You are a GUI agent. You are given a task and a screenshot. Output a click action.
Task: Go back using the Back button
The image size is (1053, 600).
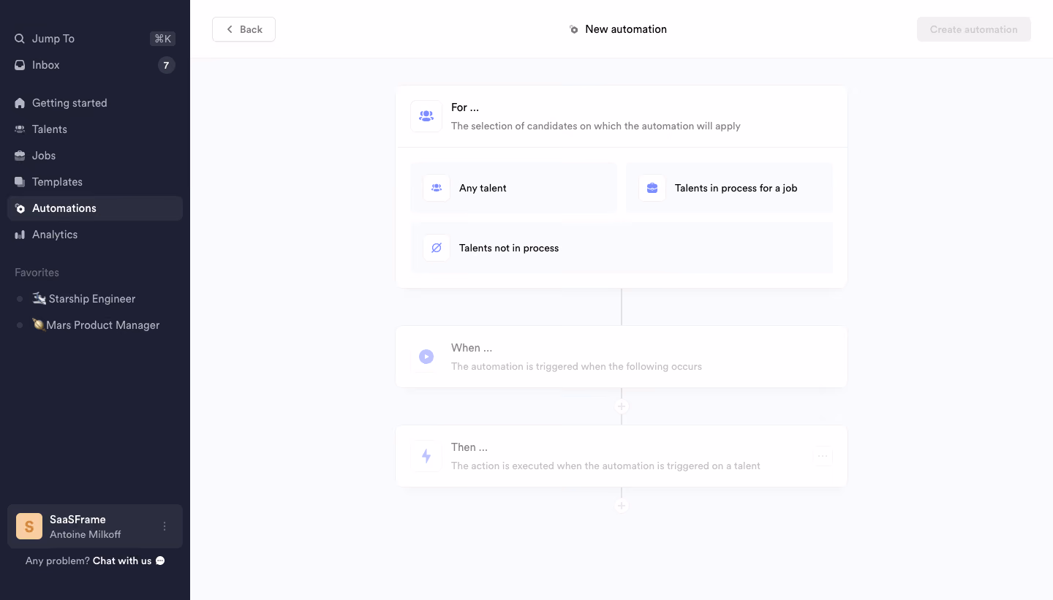[x=244, y=29]
